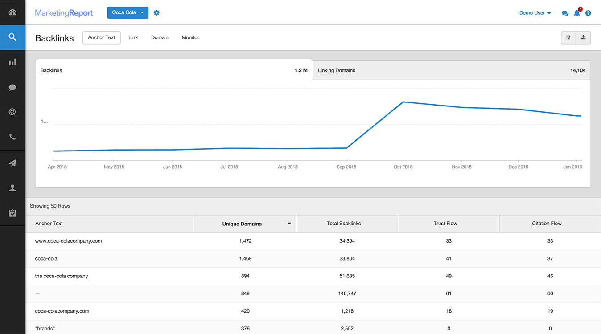Open the user profile sidebar icon
This screenshot has height=334, width=601.
click(x=12, y=188)
